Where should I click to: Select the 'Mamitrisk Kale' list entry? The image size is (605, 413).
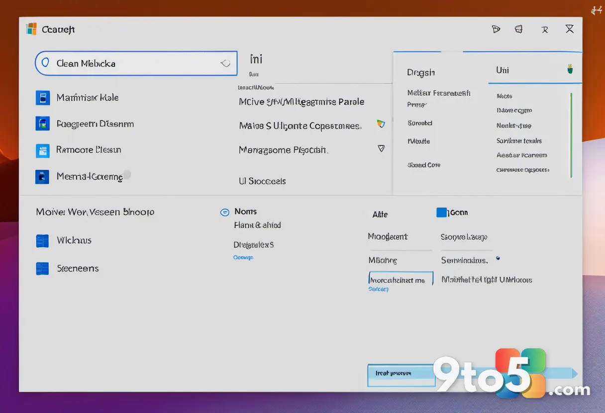88,97
